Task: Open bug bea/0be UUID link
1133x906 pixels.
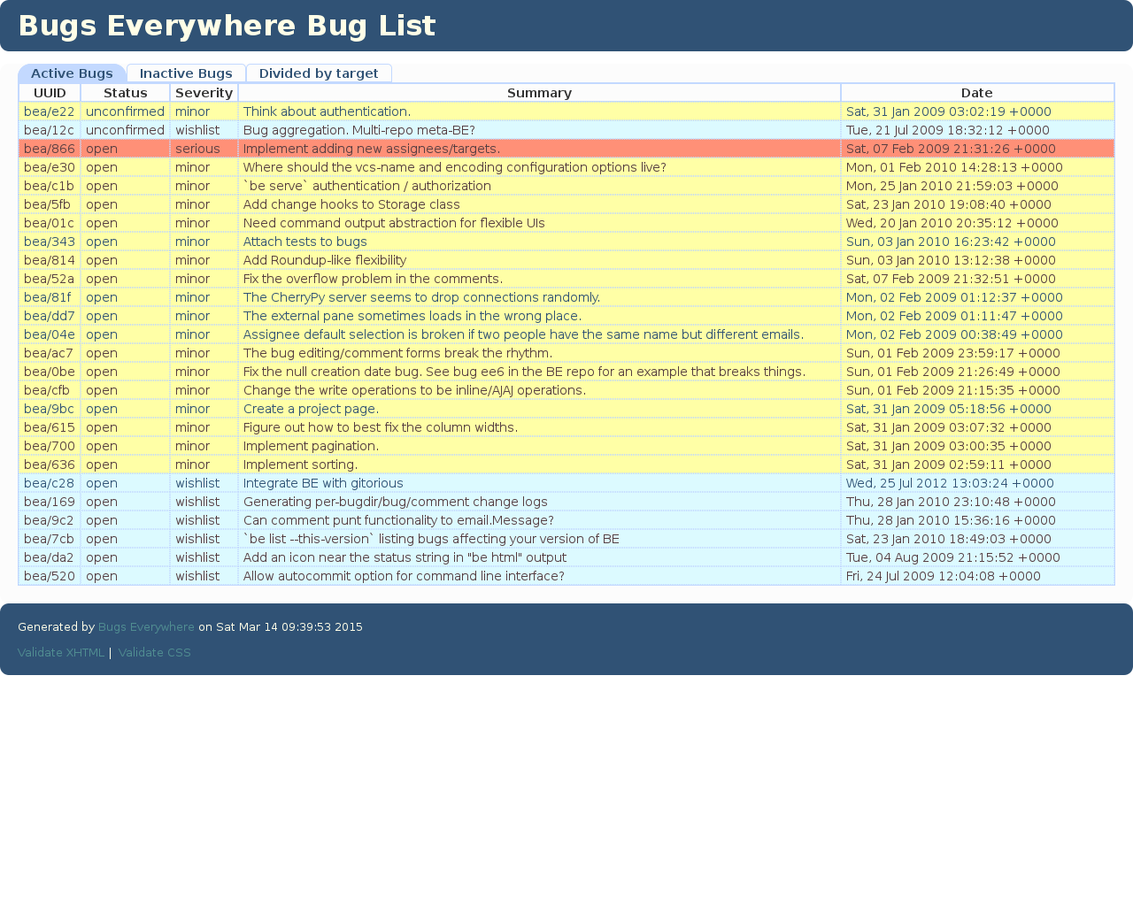Action: 50,372
